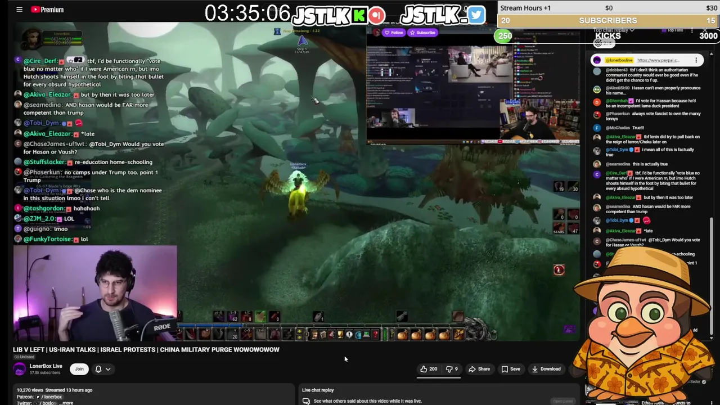
Task: Click the Follow button in embedded stream
Action: coord(394,33)
